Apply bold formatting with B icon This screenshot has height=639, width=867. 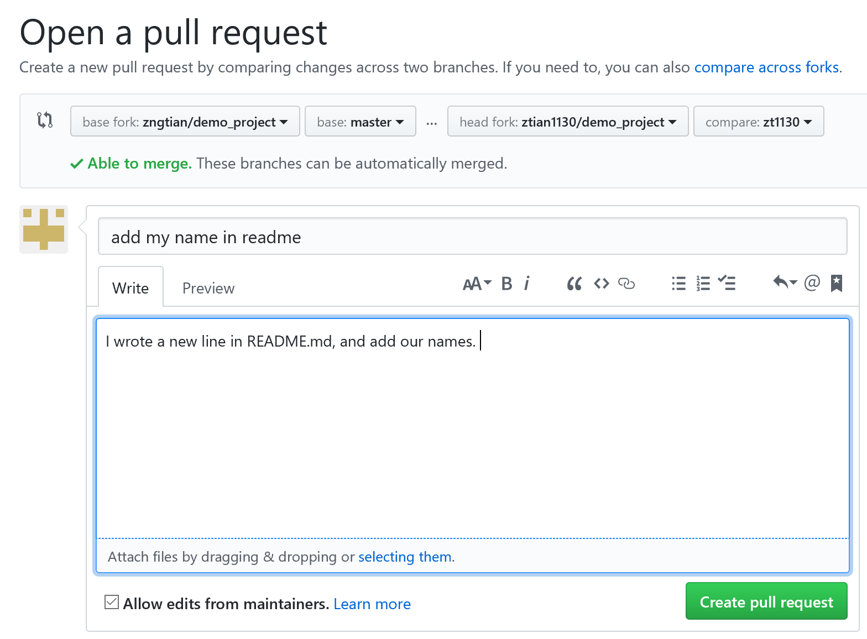click(x=506, y=284)
